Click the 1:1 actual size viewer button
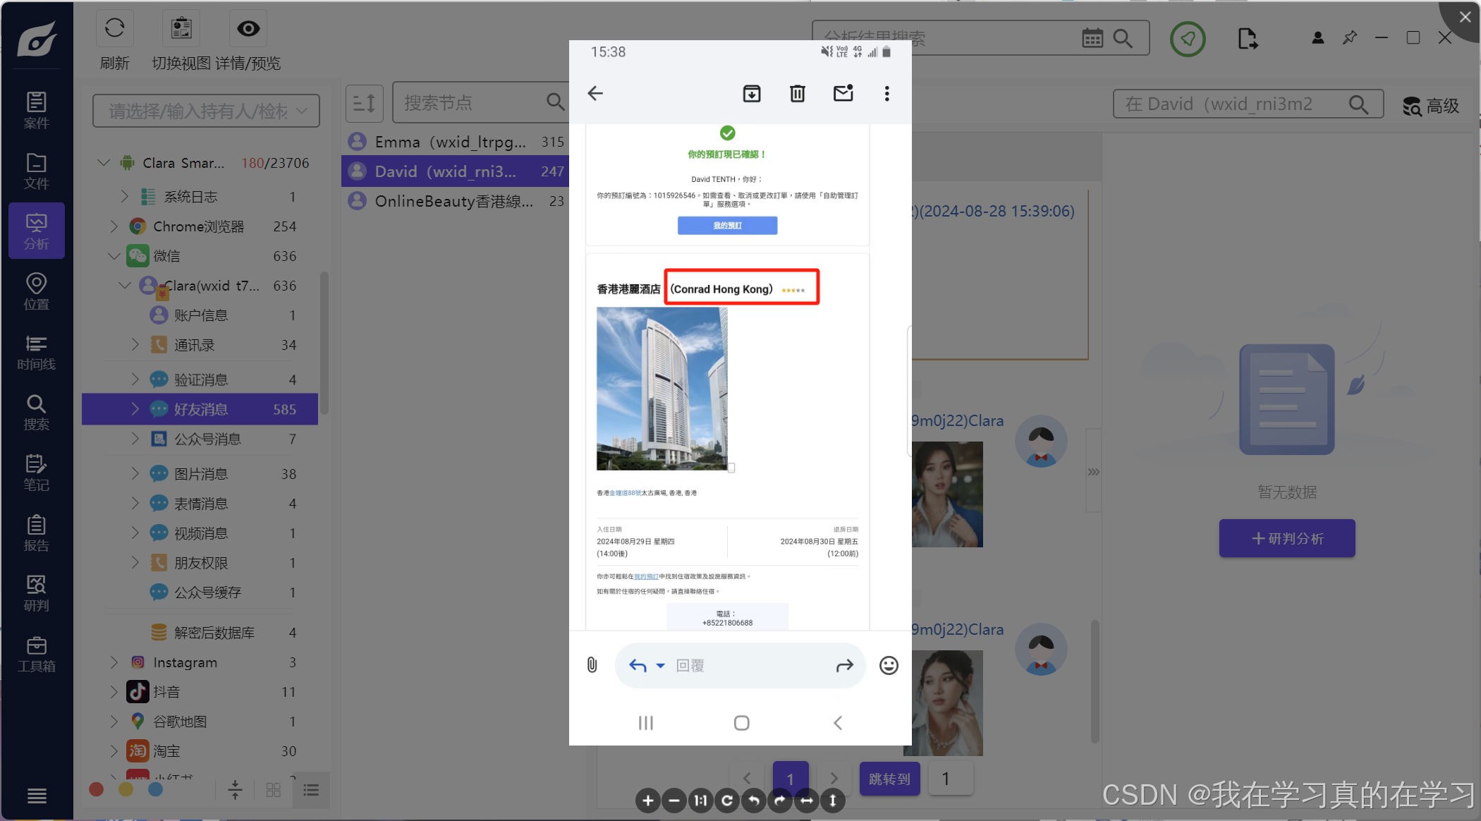Viewport: 1481px width, 821px height. pos(700,800)
